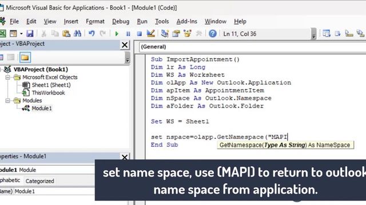Screen dimensions: 366x205
Task: Click the Dim lr As Long line
Action: [x=178, y=67]
